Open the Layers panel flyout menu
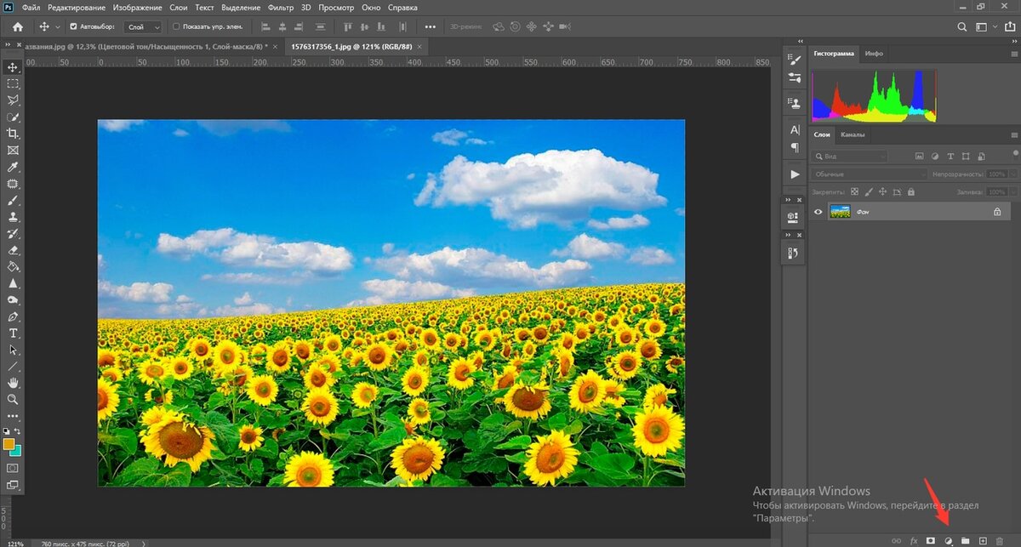Image resolution: width=1021 pixels, height=547 pixels. [1013, 135]
